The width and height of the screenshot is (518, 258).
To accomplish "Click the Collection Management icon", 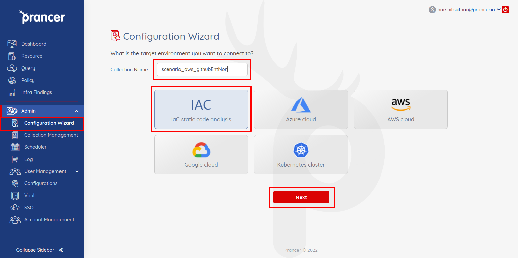I will [15, 135].
